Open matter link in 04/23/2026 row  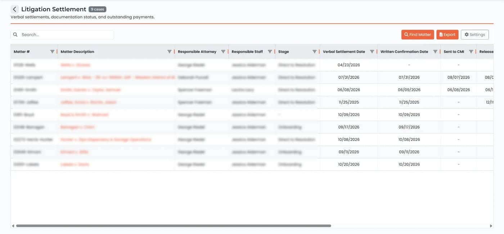click(75, 65)
